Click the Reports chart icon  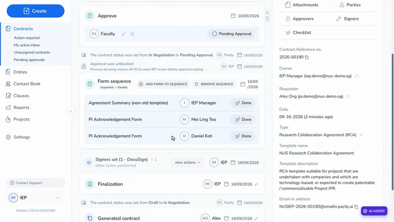click(8, 108)
